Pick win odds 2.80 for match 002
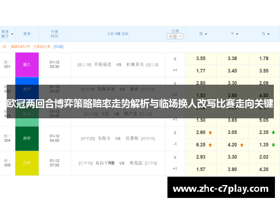 pyautogui.click(x=200, y=82)
